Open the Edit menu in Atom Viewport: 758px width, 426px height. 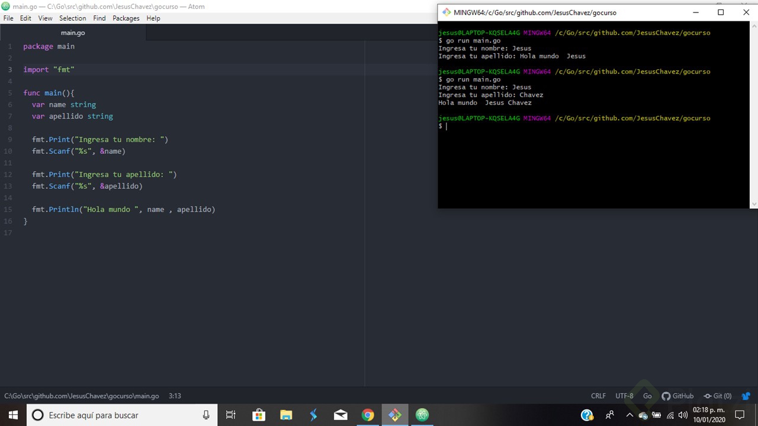point(25,18)
